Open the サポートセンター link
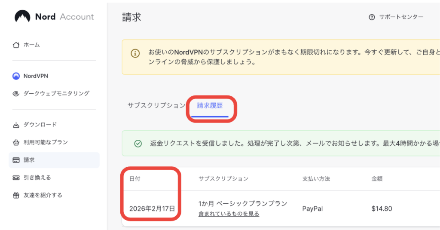The width and height of the screenshot is (440, 230). coord(401,17)
